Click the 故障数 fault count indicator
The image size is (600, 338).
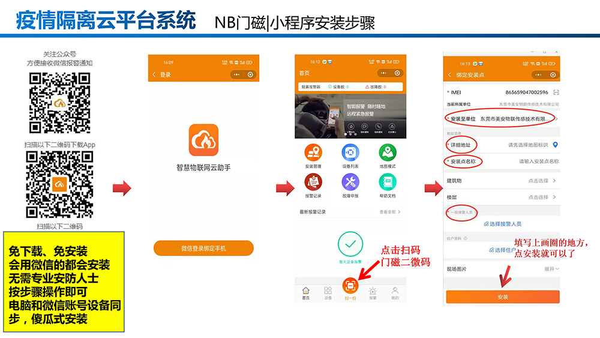pos(376,87)
